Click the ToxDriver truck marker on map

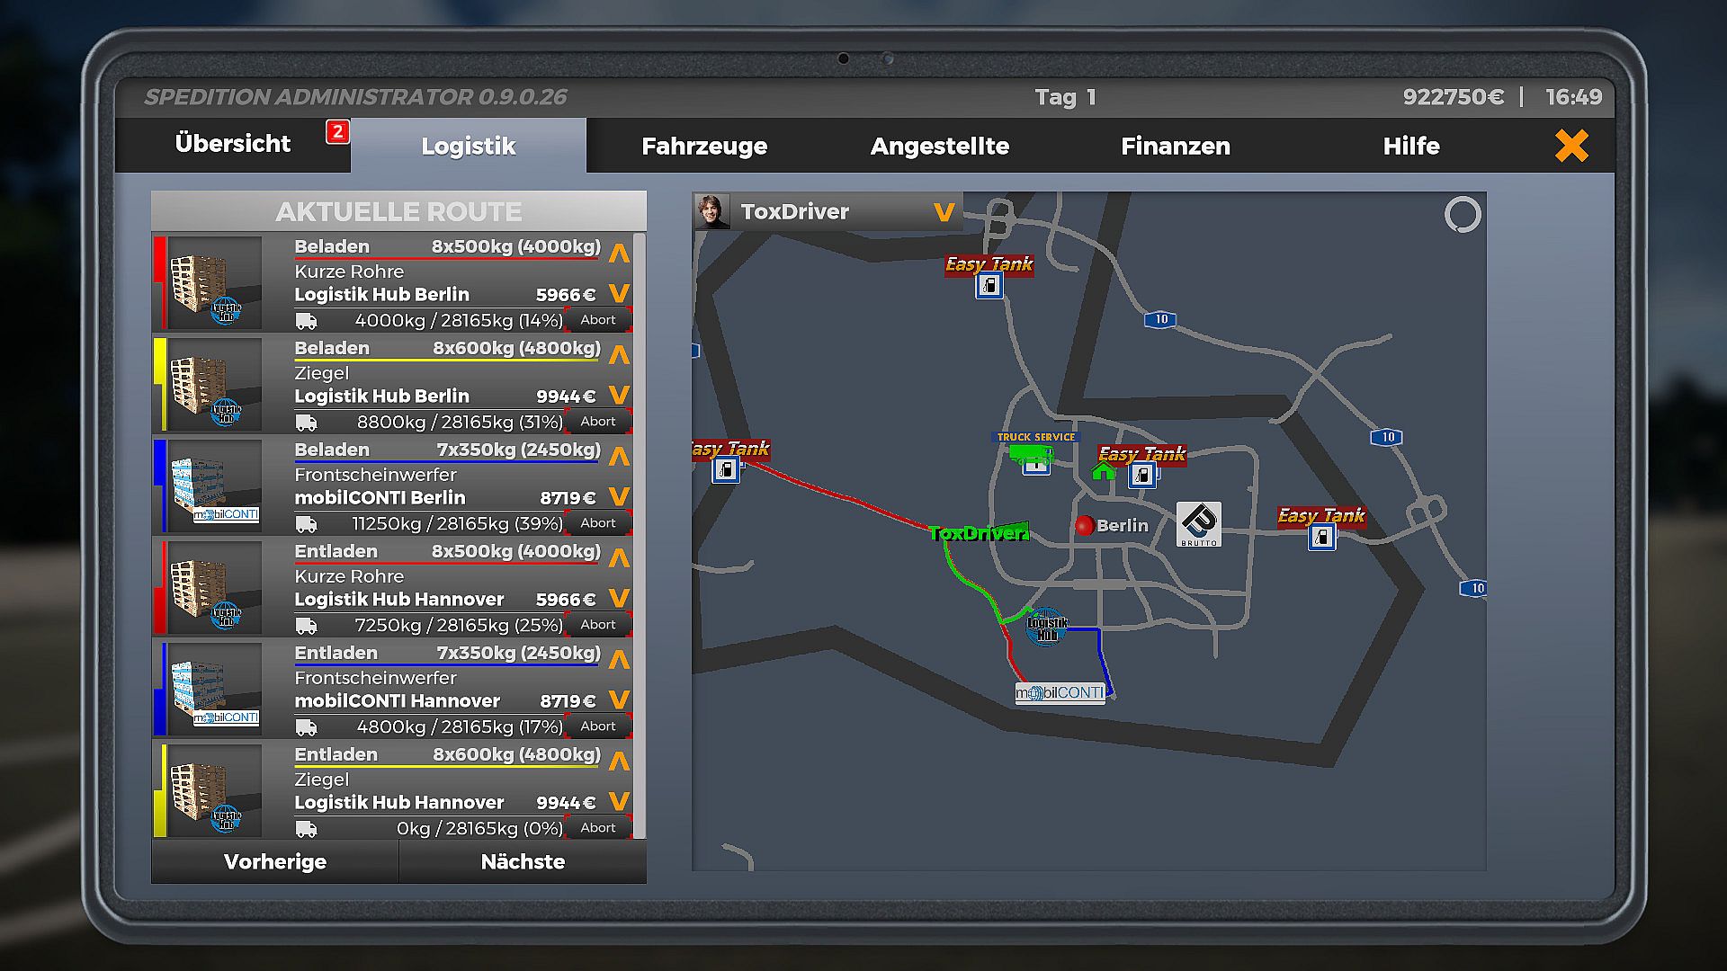979,533
